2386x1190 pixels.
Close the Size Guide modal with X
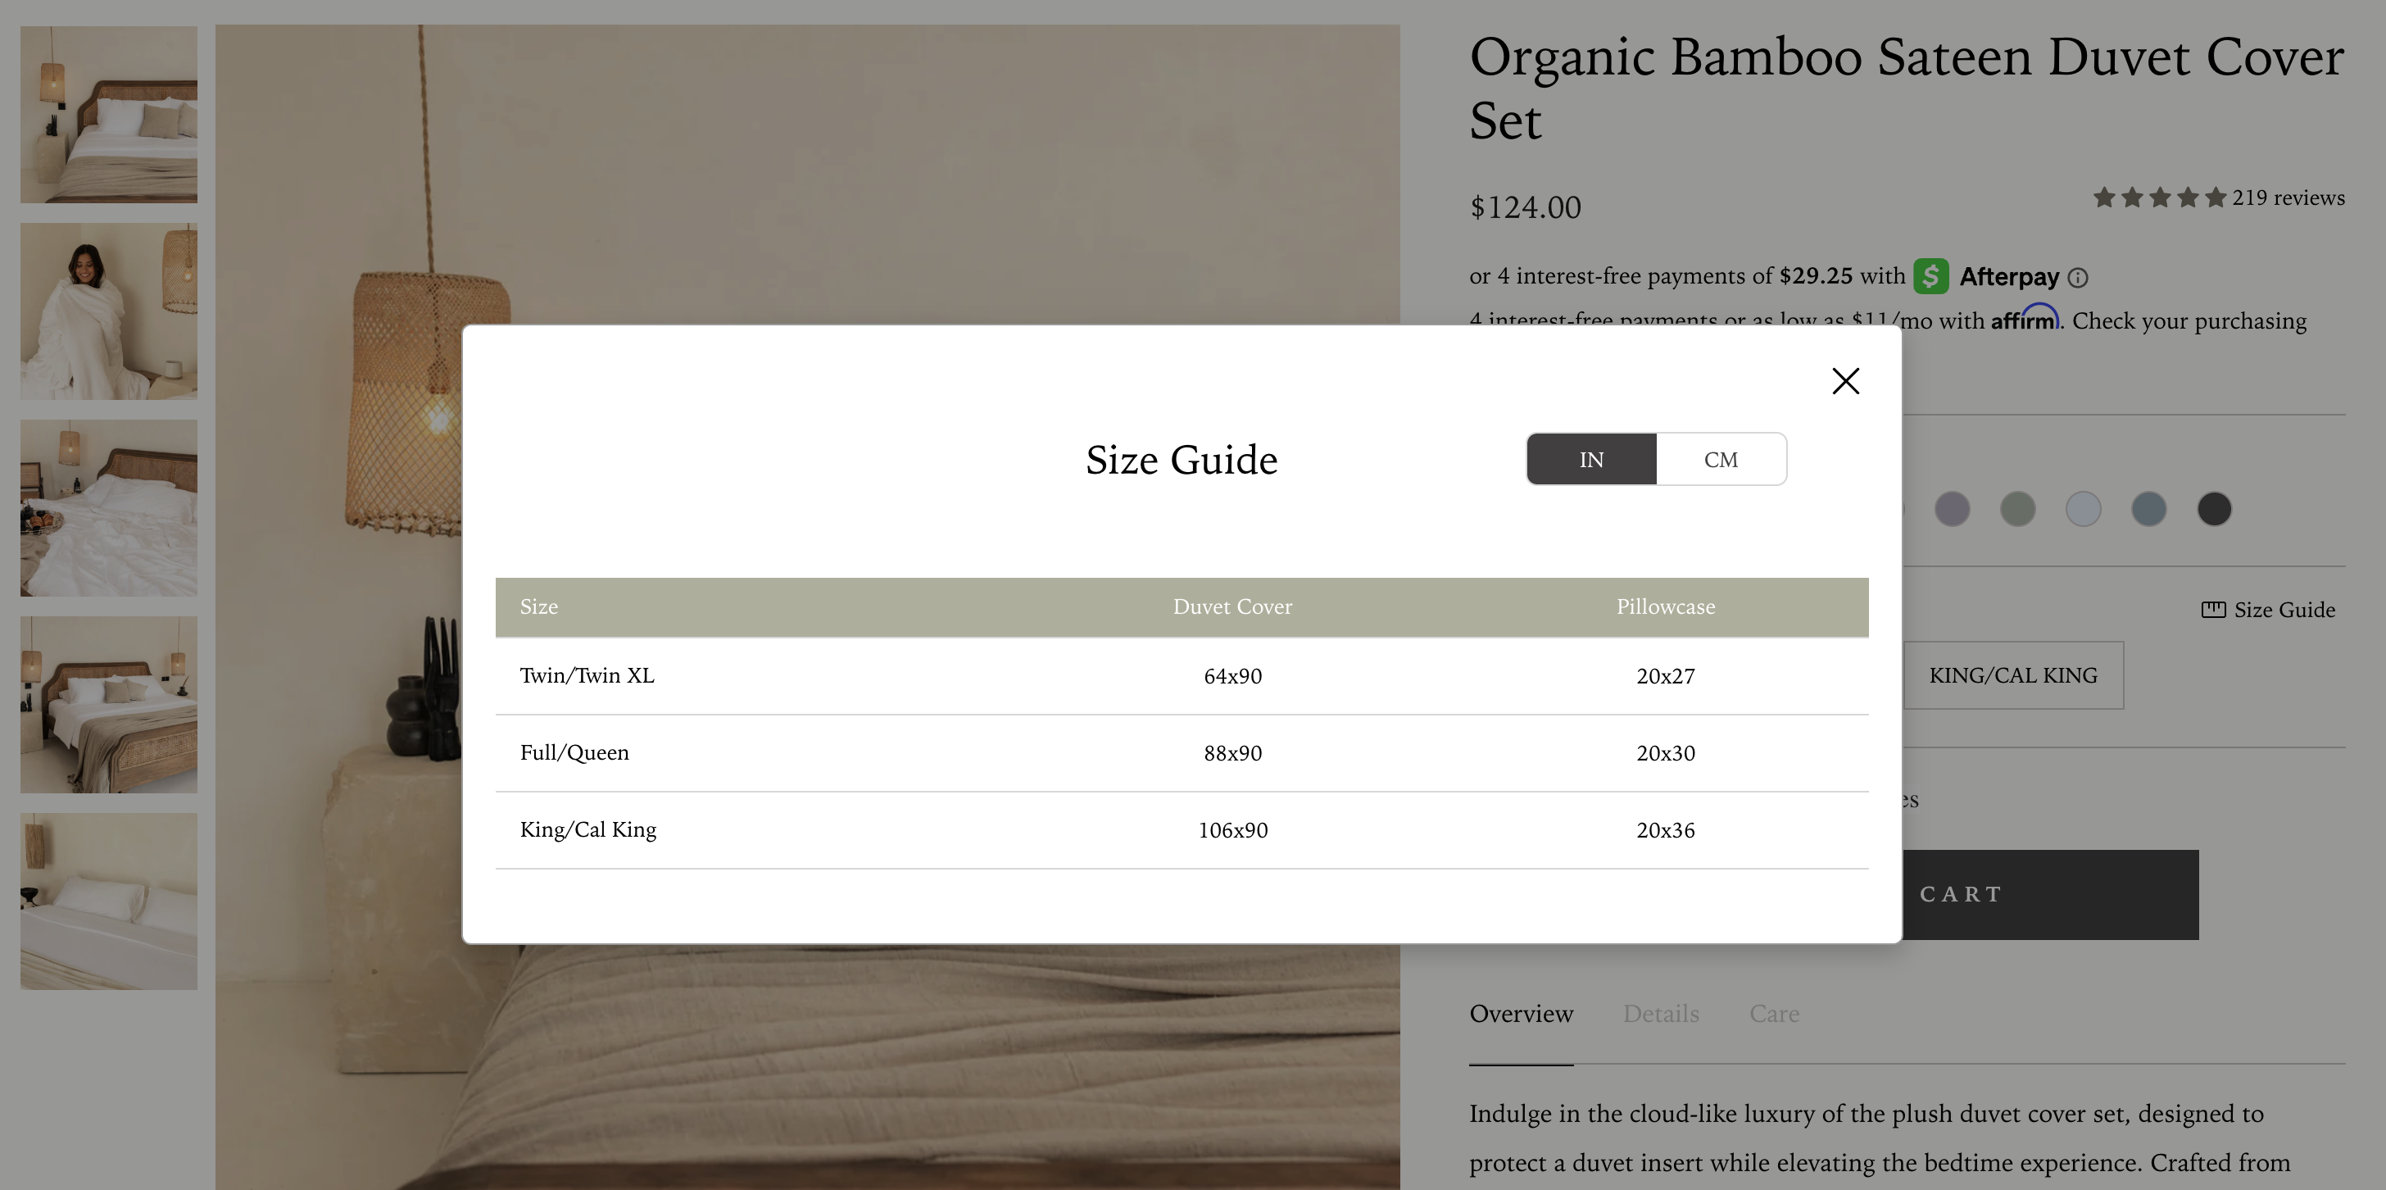tap(1845, 381)
